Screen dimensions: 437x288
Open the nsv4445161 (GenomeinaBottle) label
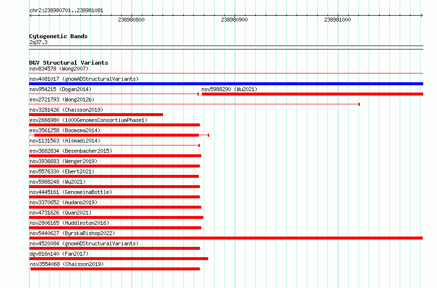(71, 192)
